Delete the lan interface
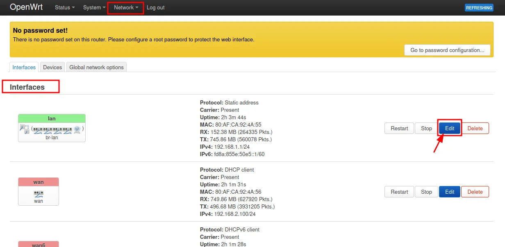Image resolution: width=505 pixels, height=247 pixels. pyautogui.click(x=475, y=128)
